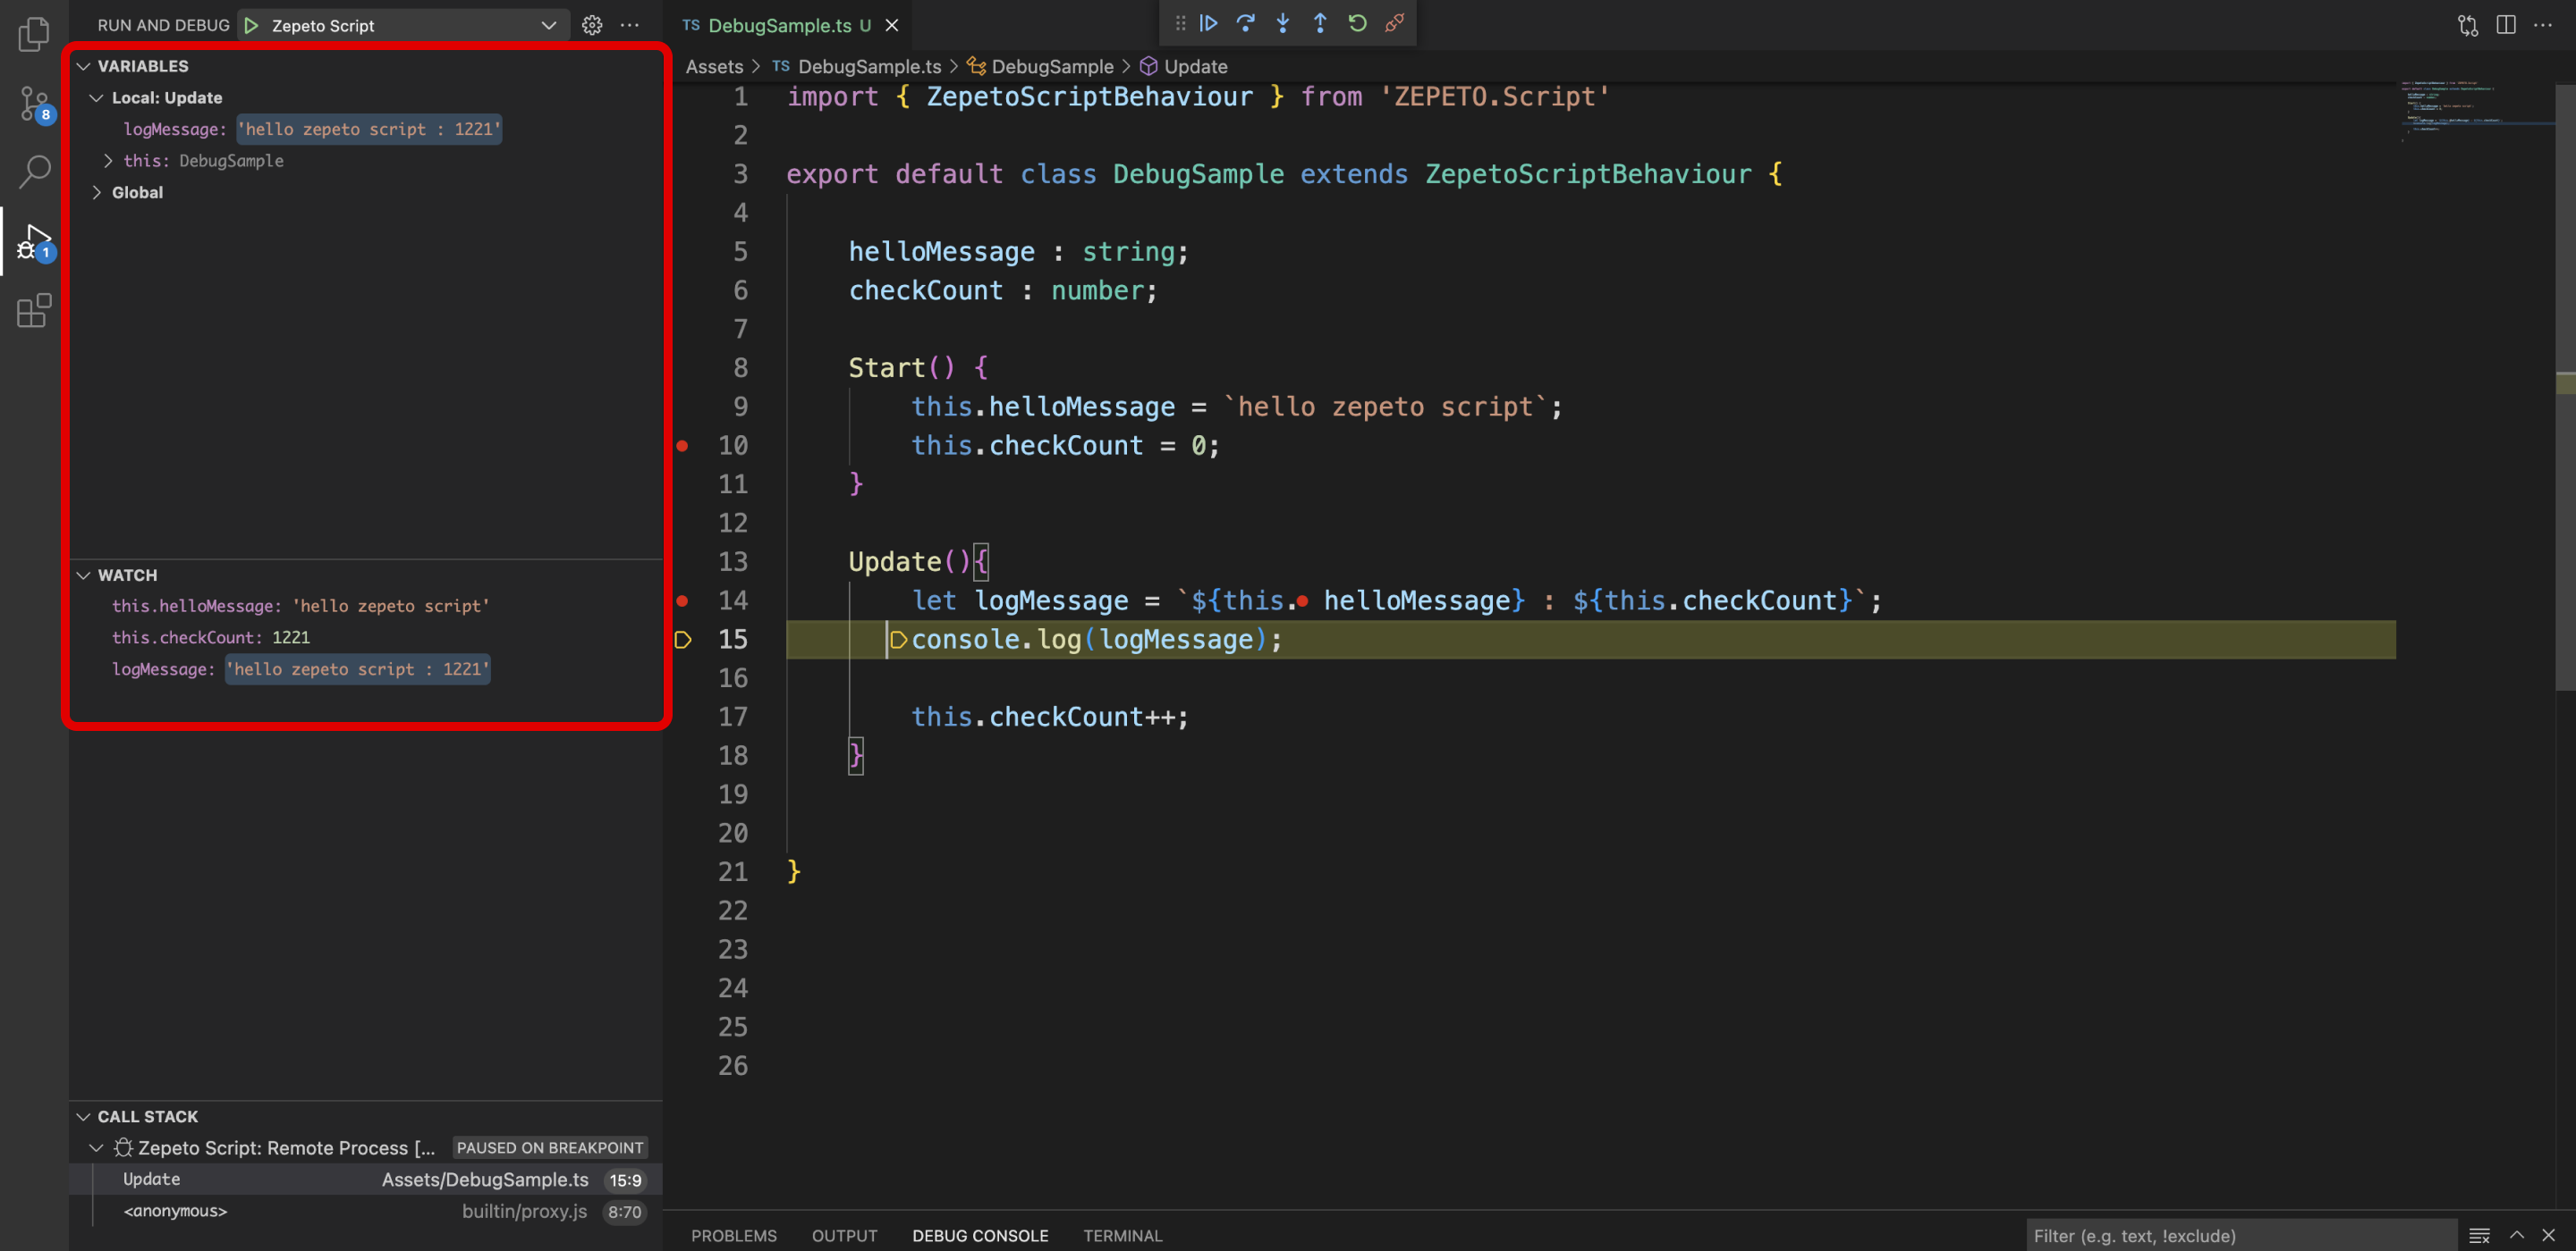Restart the debugging session

tap(1357, 23)
